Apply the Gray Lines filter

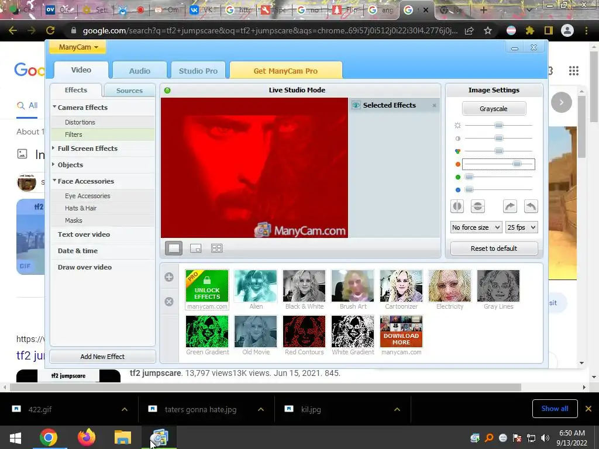[x=498, y=290]
